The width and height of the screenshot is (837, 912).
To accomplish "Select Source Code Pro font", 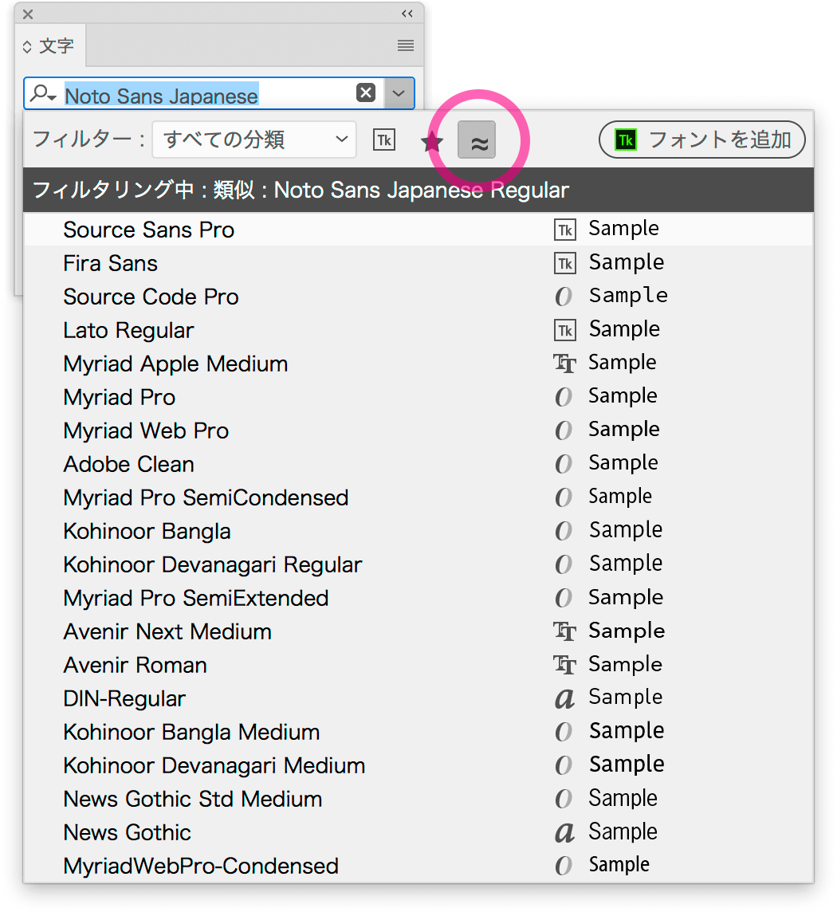I will coord(418,297).
